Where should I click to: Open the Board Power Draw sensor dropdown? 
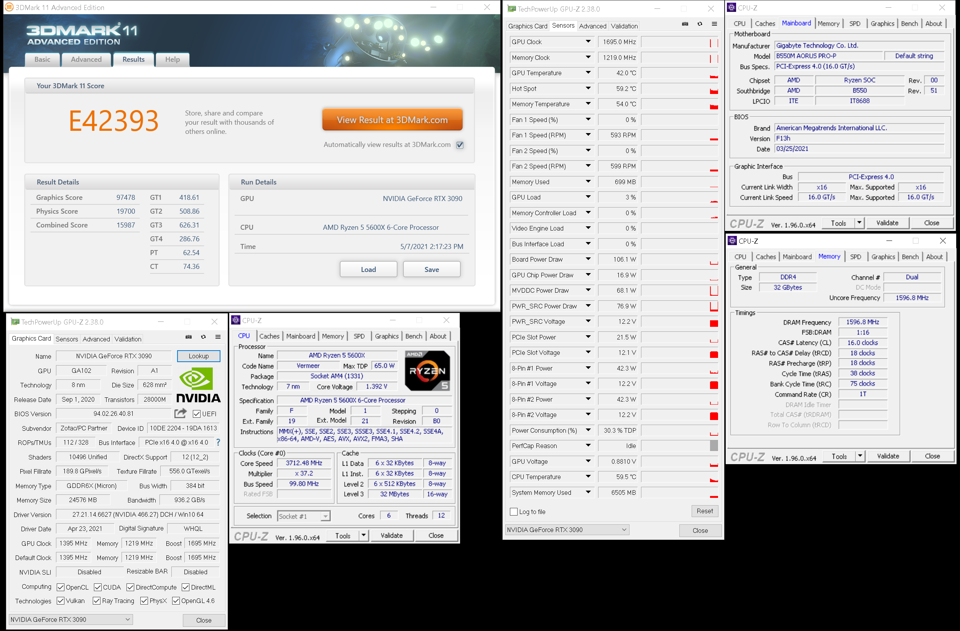[588, 259]
